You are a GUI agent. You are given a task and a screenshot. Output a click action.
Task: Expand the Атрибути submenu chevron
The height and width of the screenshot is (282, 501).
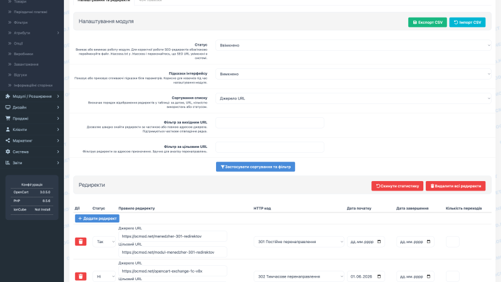[x=58, y=33]
